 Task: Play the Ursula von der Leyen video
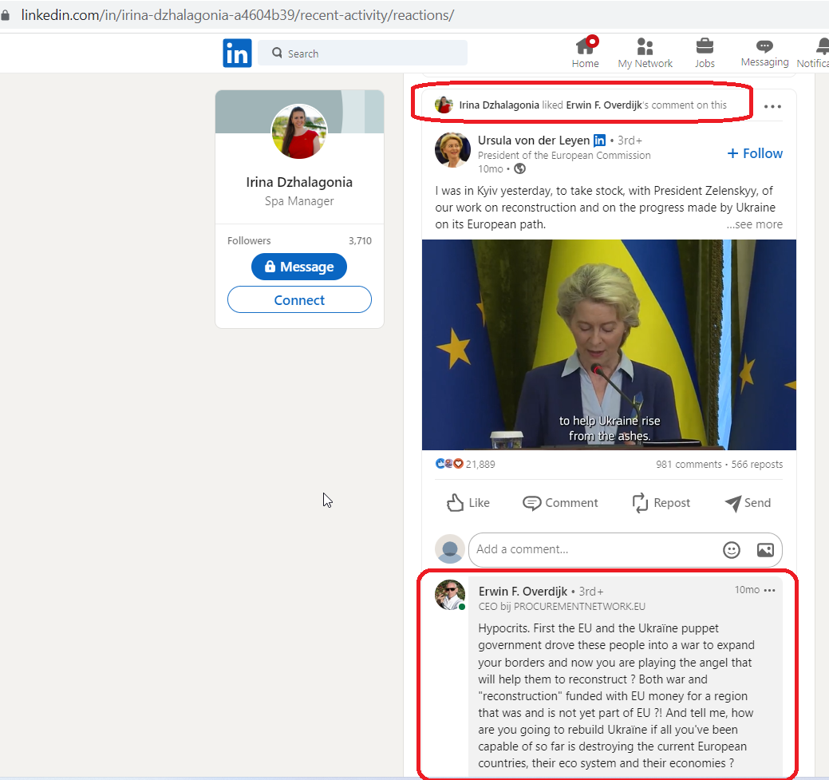[x=609, y=345]
